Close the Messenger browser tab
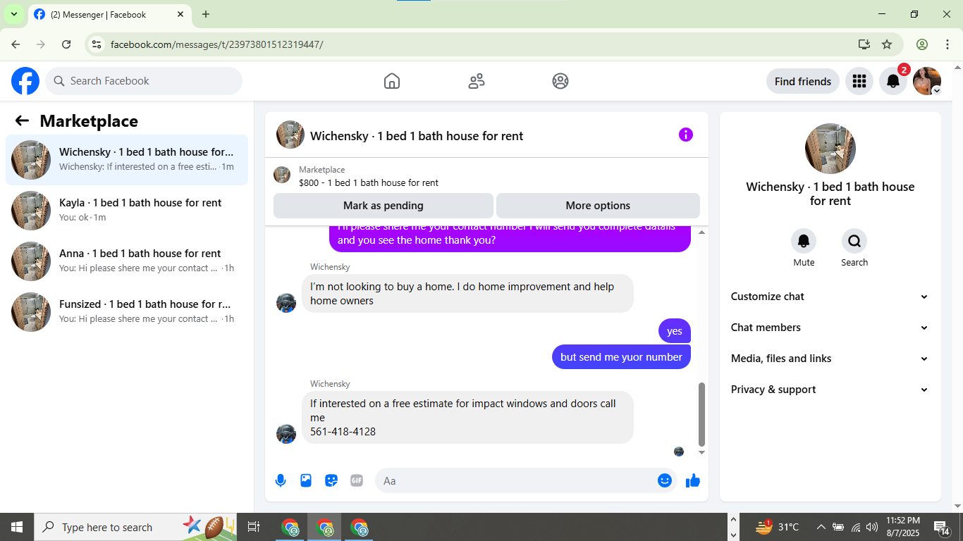963x541 pixels. pos(180,14)
